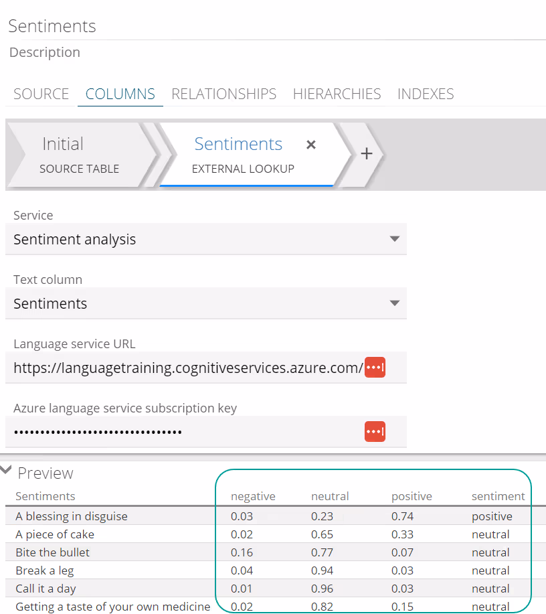Open the HIERARCHIES tab
This screenshot has height=614, width=546.
click(x=337, y=94)
